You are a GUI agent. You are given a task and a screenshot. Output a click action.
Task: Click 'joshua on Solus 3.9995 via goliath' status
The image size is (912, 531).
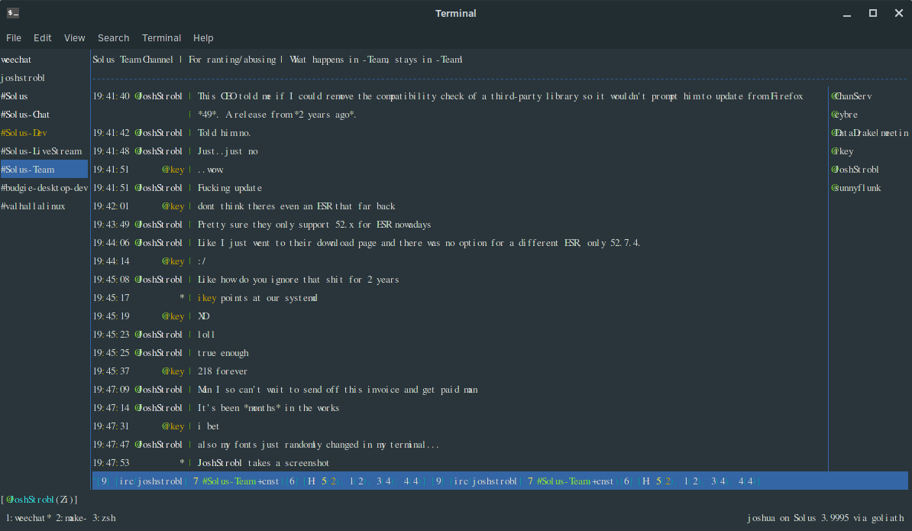[826, 517]
